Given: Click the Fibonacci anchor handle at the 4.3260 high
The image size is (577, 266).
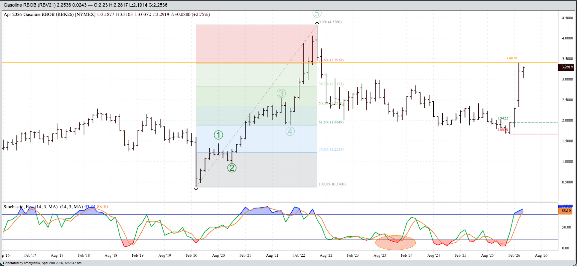Looking at the screenshot, I should (x=317, y=24).
